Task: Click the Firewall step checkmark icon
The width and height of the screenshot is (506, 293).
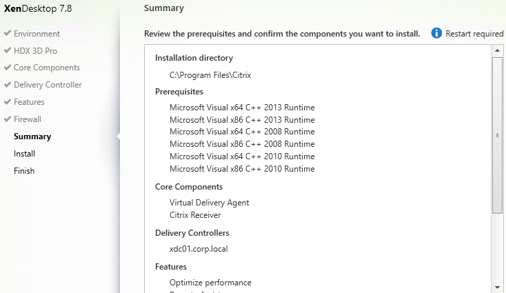Action: [x=8, y=119]
